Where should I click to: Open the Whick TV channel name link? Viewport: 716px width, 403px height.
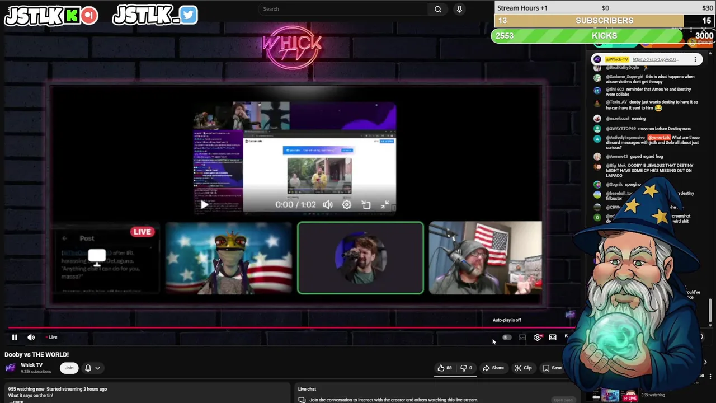pos(31,365)
